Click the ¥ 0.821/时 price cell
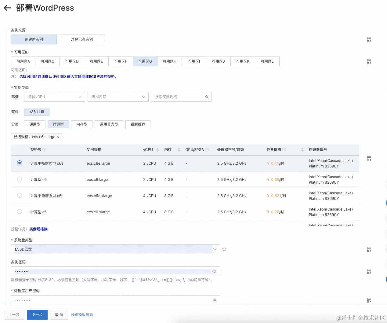This screenshot has height=323, width=387. pyautogui.click(x=277, y=196)
